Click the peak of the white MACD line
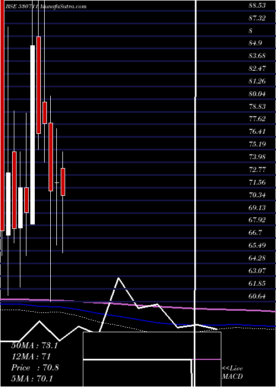This screenshot has width=276, height=387. (119, 278)
